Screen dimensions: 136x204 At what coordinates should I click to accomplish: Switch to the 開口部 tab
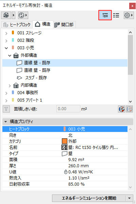click(64, 24)
